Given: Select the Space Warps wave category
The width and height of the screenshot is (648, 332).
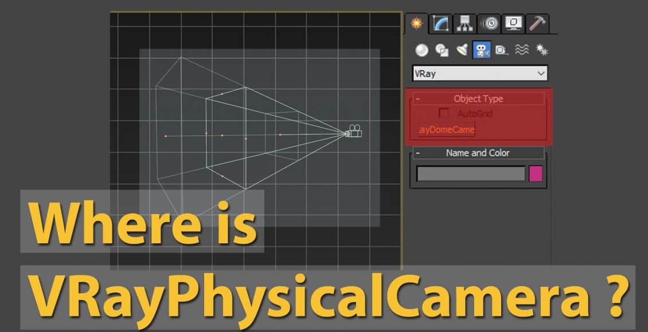Looking at the screenshot, I should pos(521,50).
